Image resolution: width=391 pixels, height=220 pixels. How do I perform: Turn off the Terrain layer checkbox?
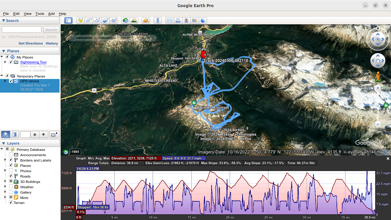pyautogui.click(x=11, y=202)
